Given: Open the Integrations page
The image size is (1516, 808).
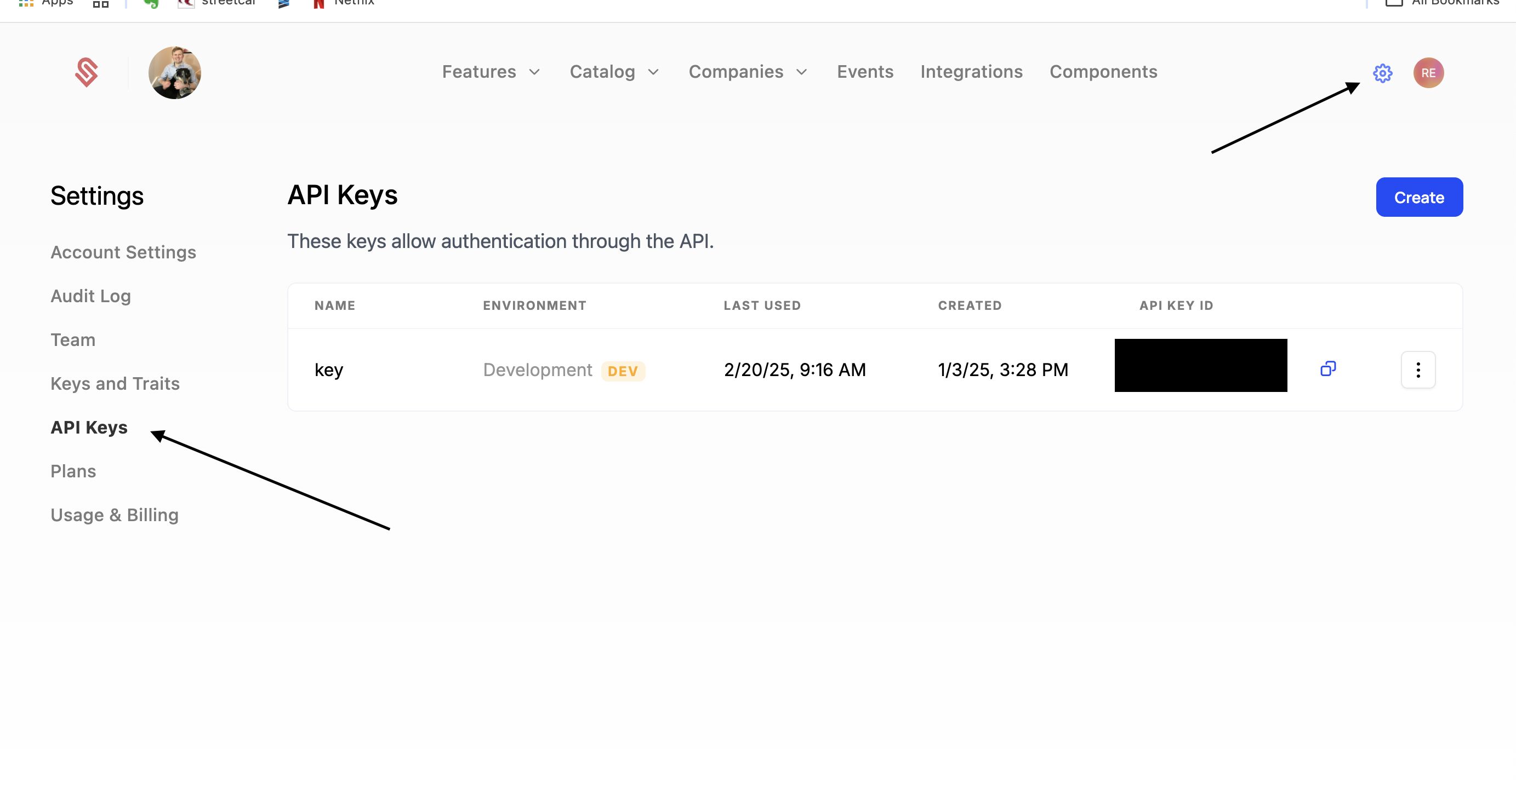Looking at the screenshot, I should (971, 72).
